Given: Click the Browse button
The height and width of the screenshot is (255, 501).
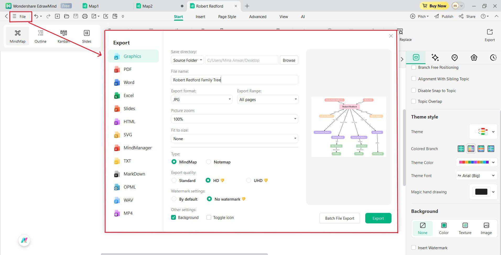Looking at the screenshot, I should [289, 60].
